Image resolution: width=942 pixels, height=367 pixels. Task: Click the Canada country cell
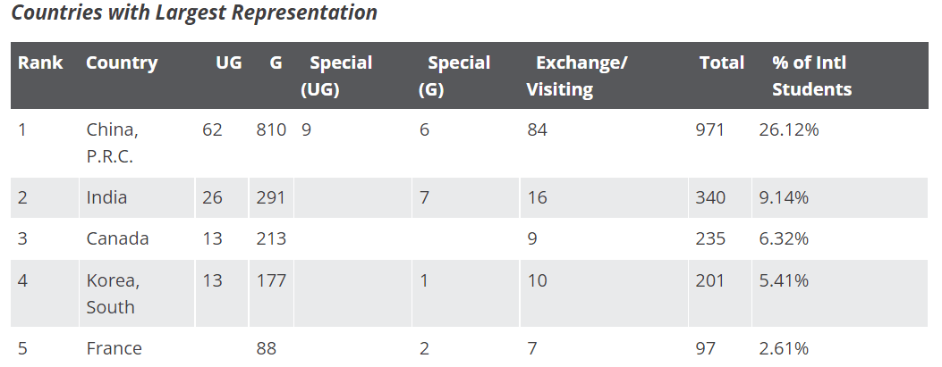coord(117,238)
